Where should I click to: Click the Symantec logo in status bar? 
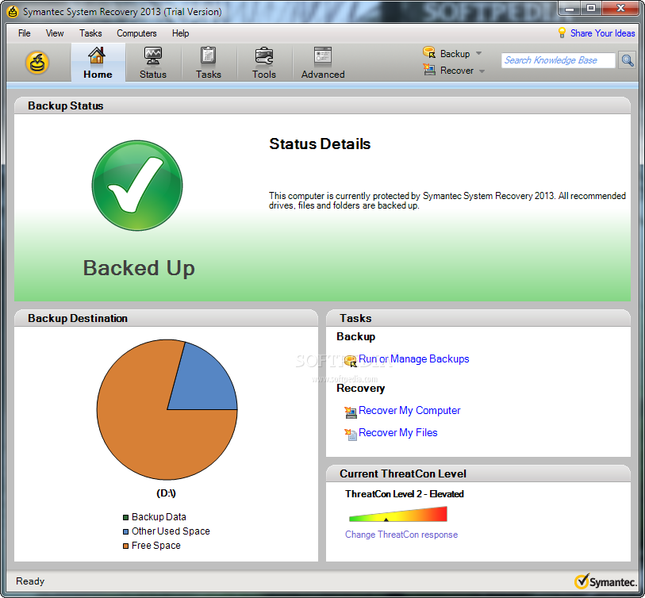[x=605, y=581]
